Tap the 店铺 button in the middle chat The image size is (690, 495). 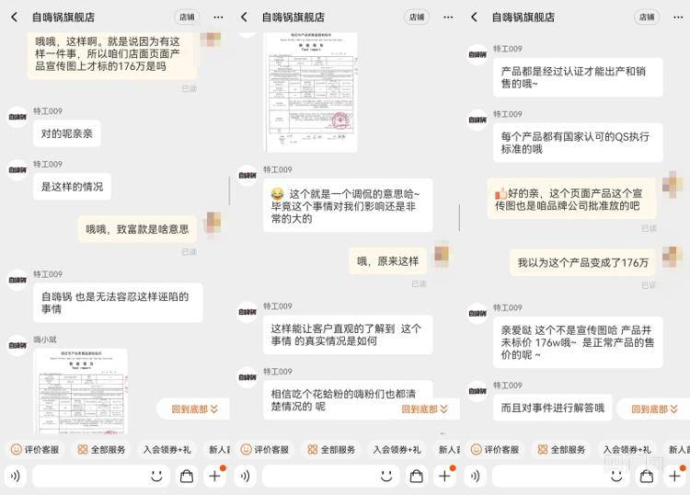tap(417, 17)
